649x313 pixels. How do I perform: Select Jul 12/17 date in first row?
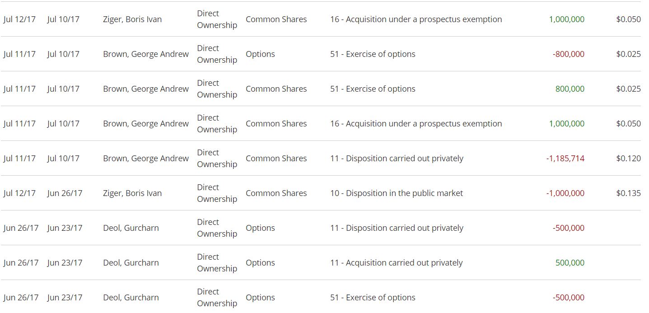[19, 19]
